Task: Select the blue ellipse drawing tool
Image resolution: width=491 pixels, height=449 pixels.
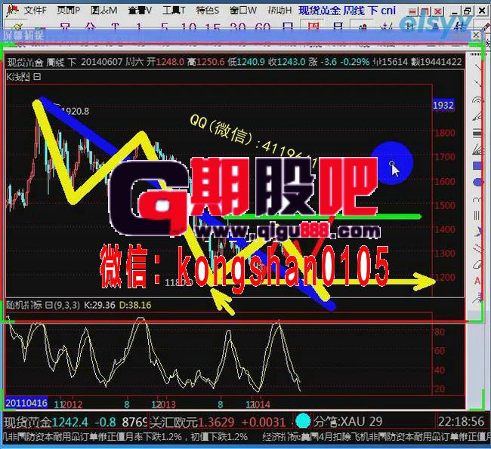Action: [x=478, y=182]
